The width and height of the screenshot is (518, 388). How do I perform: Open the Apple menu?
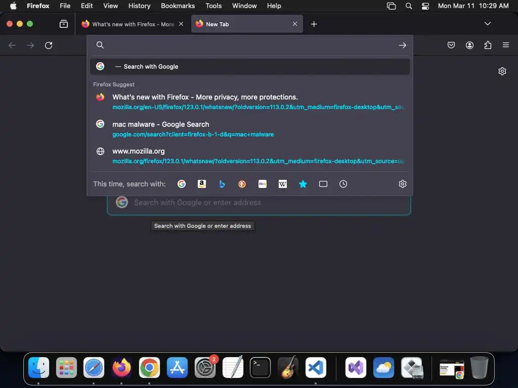point(13,6)
